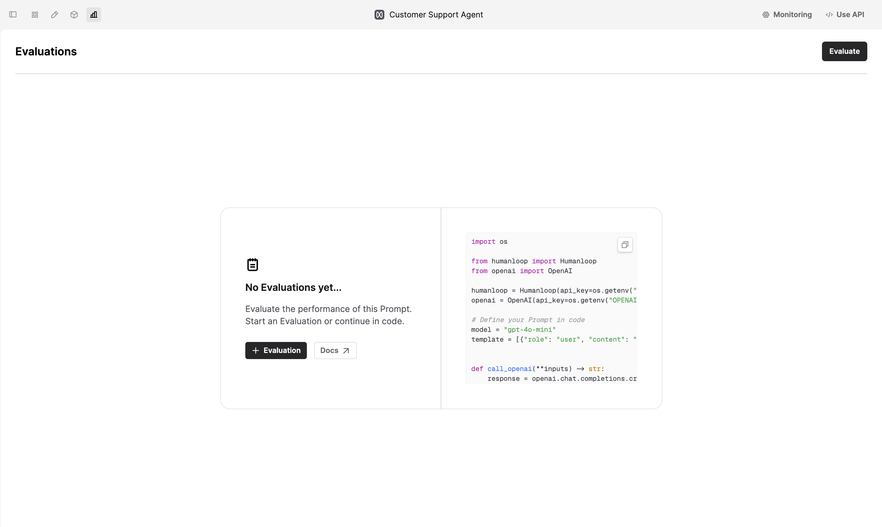Click the Evaluations page heading
The image size is (882, 527).
coord(46,51)
